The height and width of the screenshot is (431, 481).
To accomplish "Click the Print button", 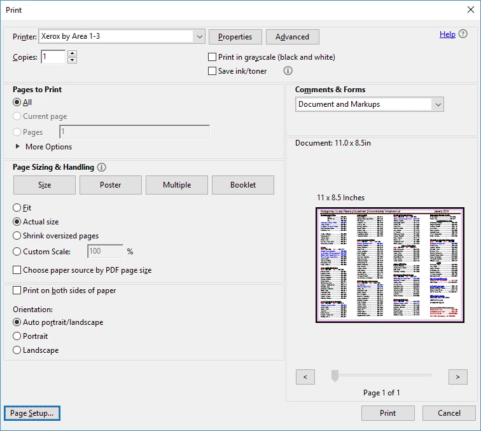I will coord(387,413).
